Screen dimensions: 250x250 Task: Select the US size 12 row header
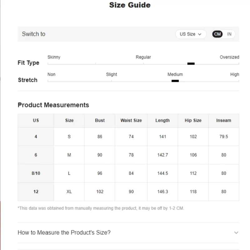pyautogui.click(x=36, y=192)
